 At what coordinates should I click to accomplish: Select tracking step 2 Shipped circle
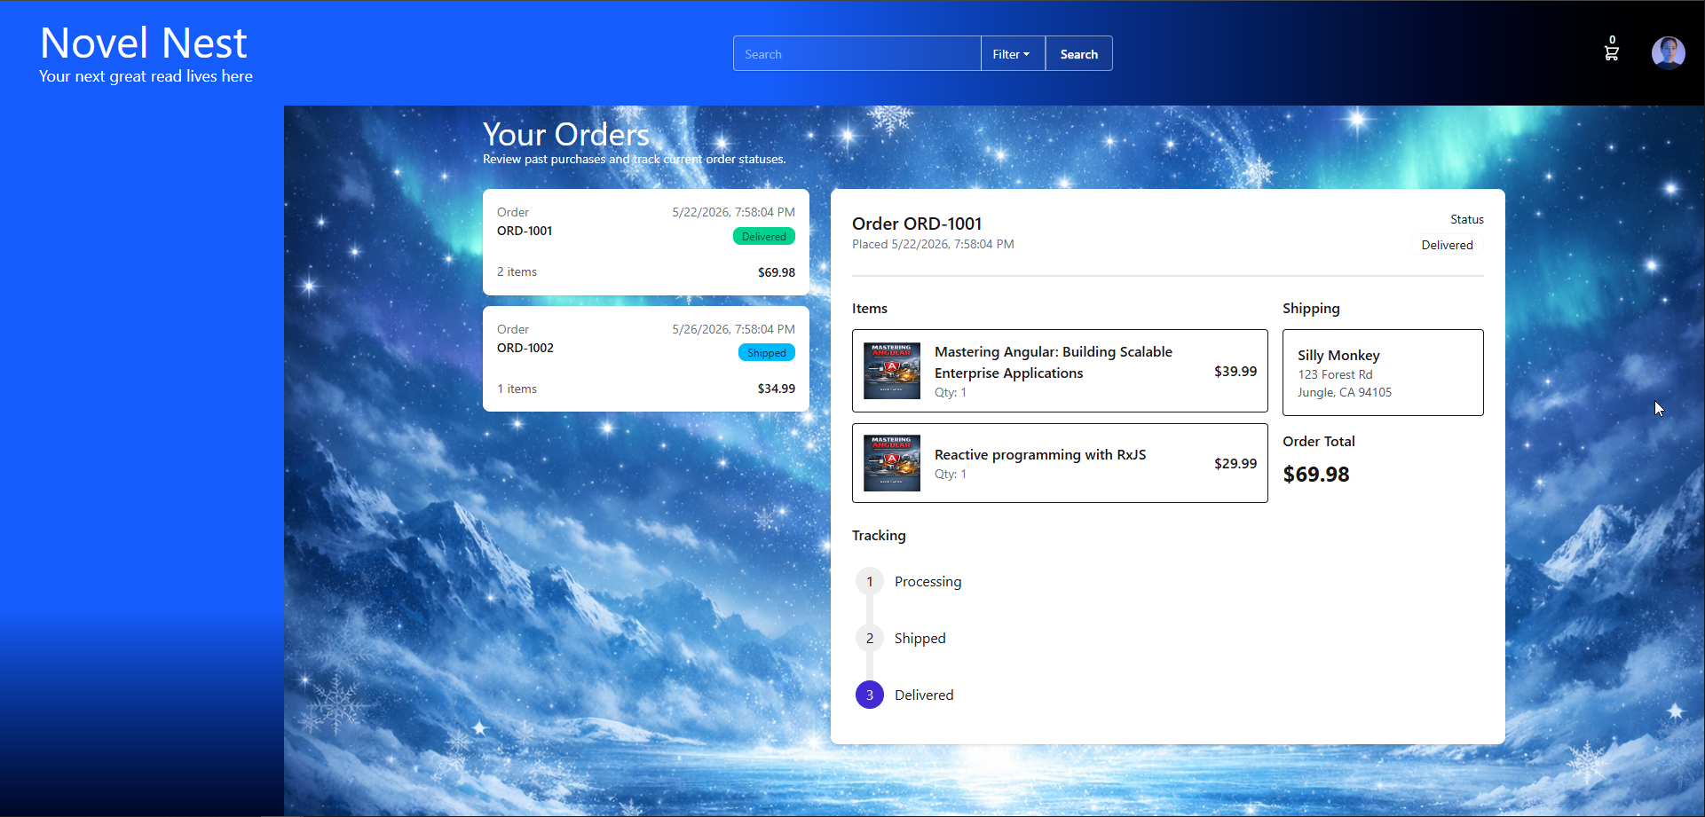[x=870, y=638]
